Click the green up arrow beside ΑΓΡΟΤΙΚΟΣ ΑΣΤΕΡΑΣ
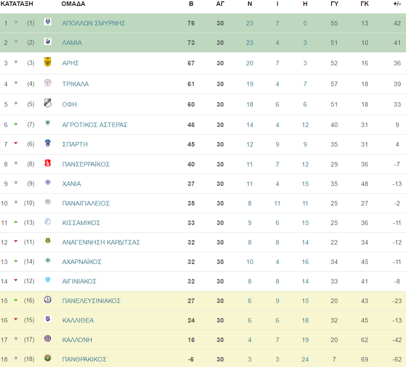The image size is (406, 367). pyautogui.click(x=16, y=124)
